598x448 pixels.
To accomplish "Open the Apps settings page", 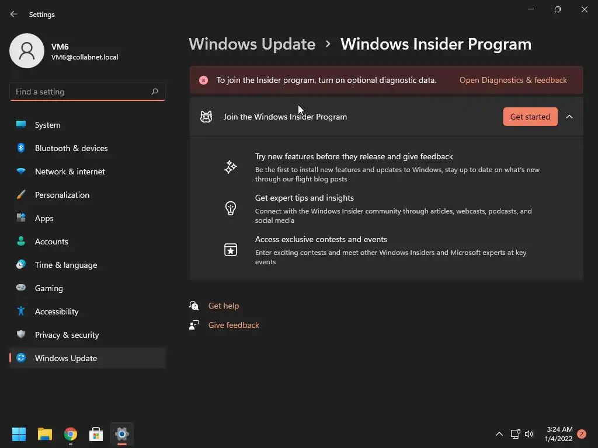I will pos(88,218).
